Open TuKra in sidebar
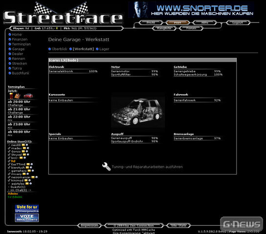266x234 pixels. (x=17, y=68)
